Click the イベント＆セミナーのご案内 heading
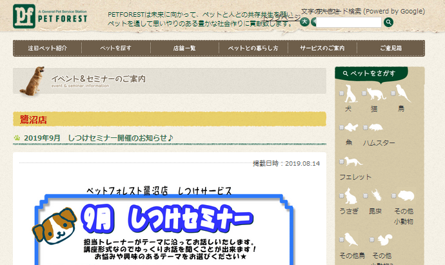Viewport: 445px width, 265px height. [x=98, y=79]
